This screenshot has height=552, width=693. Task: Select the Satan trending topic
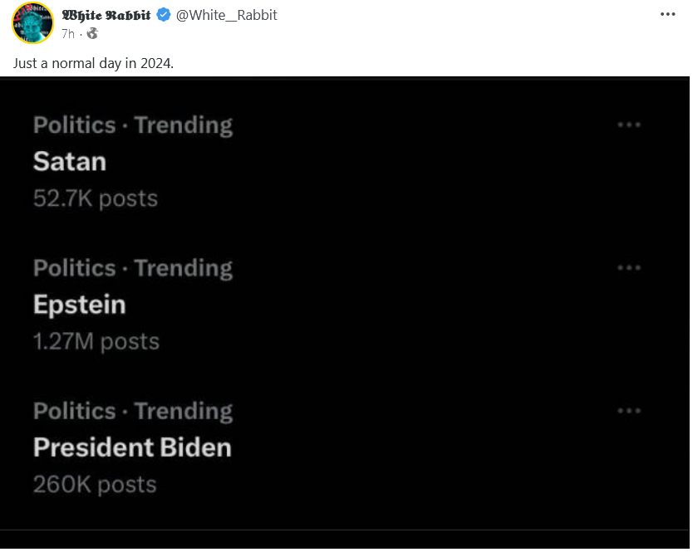pos(70,161)
